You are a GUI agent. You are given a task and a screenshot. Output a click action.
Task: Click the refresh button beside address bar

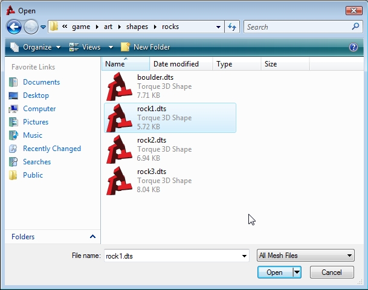coord(232,27)
